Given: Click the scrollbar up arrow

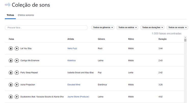Looking at the screenshot, I should coord(185,38).
